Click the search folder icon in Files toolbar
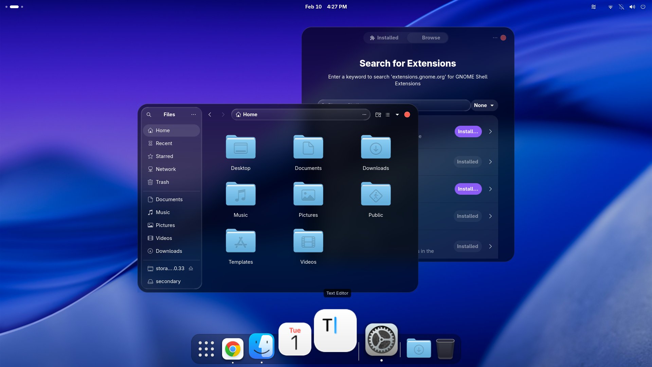652x367 pixels. pyautogui.click(x=378, y=115)
